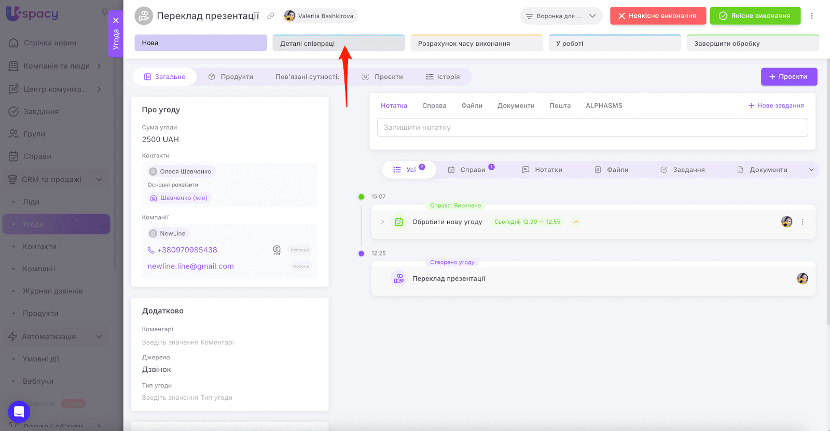
Task: Click the Неякісне виконання button
Action: pyautogui.click(x=657, y=16)
